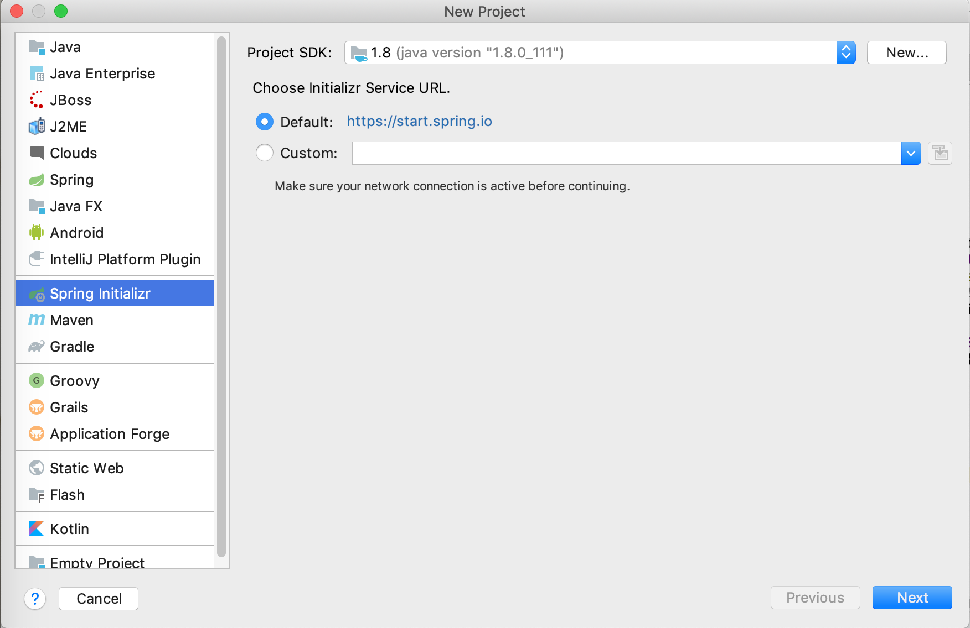The width and height of the screenshot is (970, 628).
Task: Click the SDK folder icon in combo box
Action: [359, 54]
